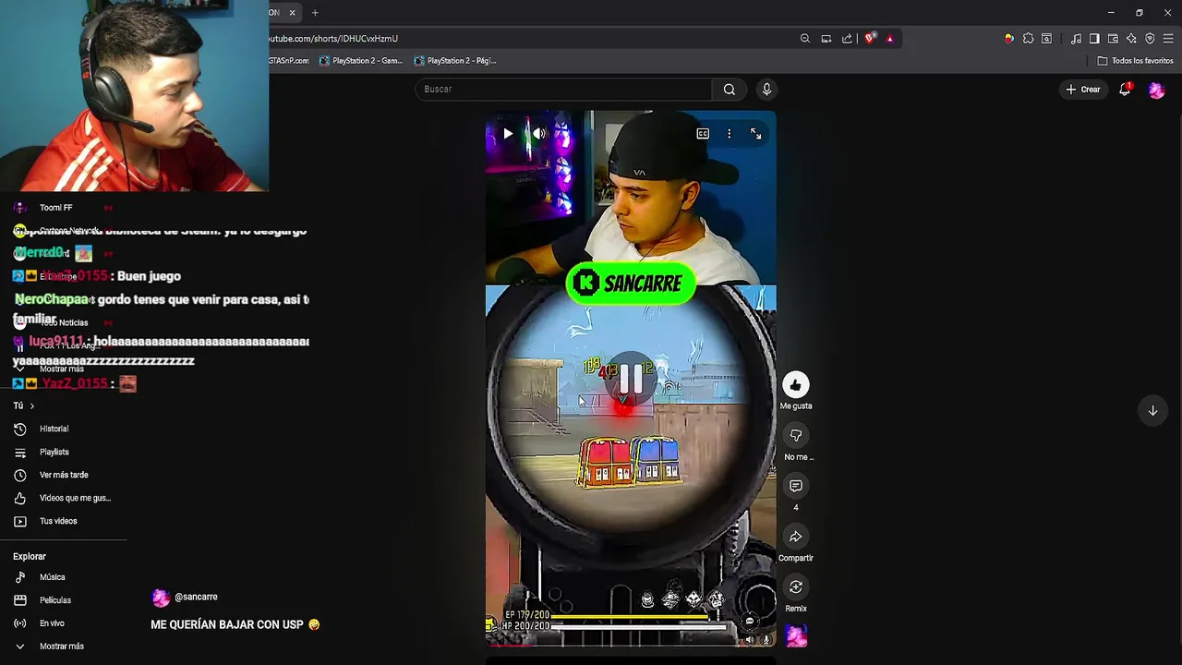
Task: Open the PlayStation 2 - Gam... bookmark
Action: pos(361,61)
